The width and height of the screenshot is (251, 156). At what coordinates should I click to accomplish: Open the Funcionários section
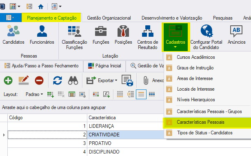(42, 35)
